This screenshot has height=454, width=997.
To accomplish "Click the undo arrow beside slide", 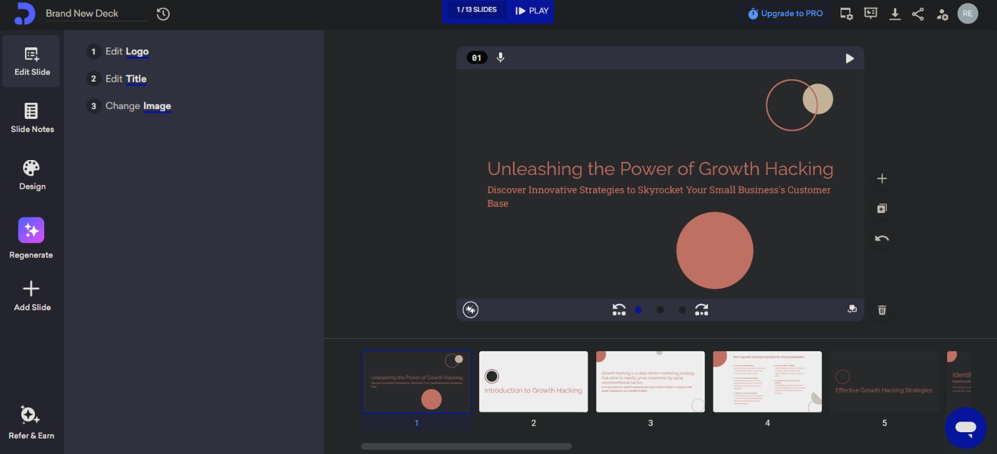I will click(882, 239).
